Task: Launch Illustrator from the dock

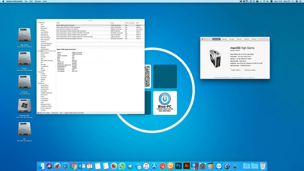Action: pos(187,166)
